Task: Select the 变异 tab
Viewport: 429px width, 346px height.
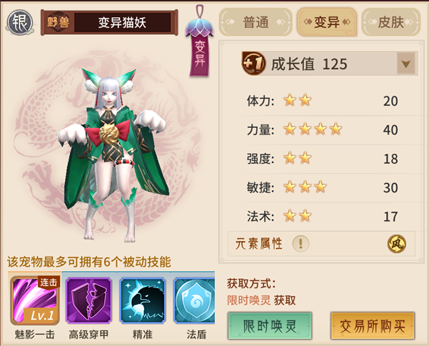Action: 327,22
